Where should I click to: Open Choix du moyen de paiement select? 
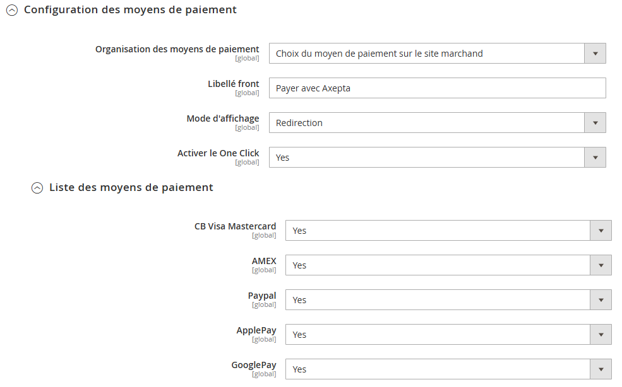pyautogui.click(x=437, y=54)
